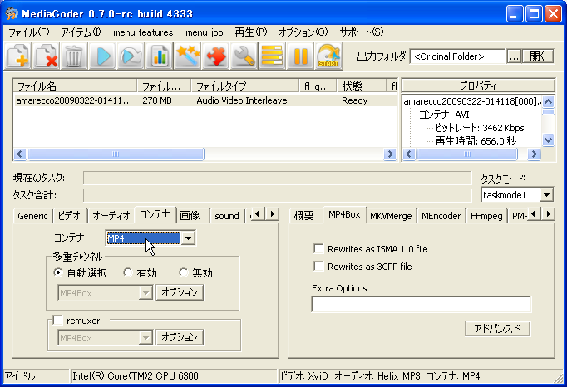Click the orange pause icon in toolbar
The image size is (567, 387).
click(300, 56)
